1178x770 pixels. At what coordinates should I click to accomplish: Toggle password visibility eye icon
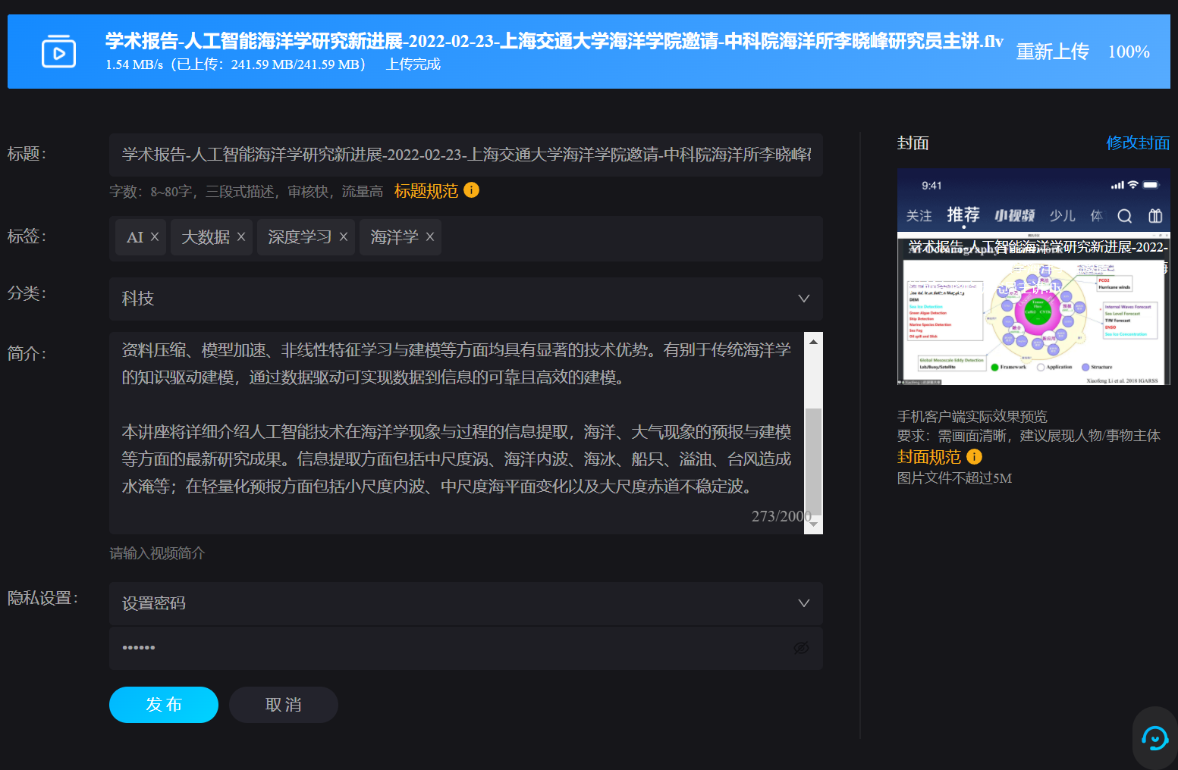coord(801,648)
